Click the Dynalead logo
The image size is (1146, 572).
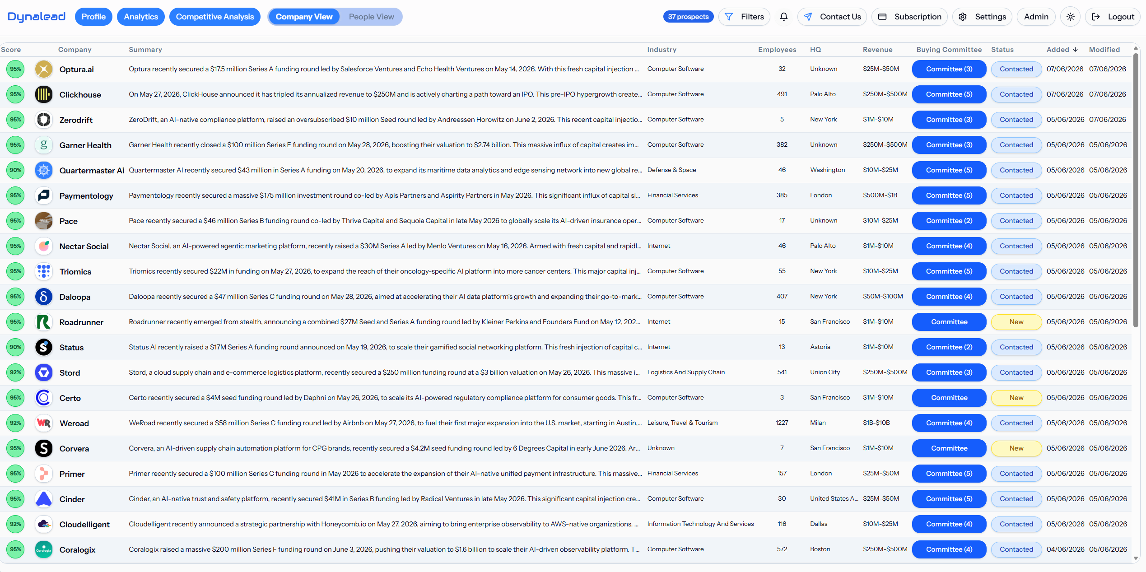pyautogui.click(x=37, y=17)
